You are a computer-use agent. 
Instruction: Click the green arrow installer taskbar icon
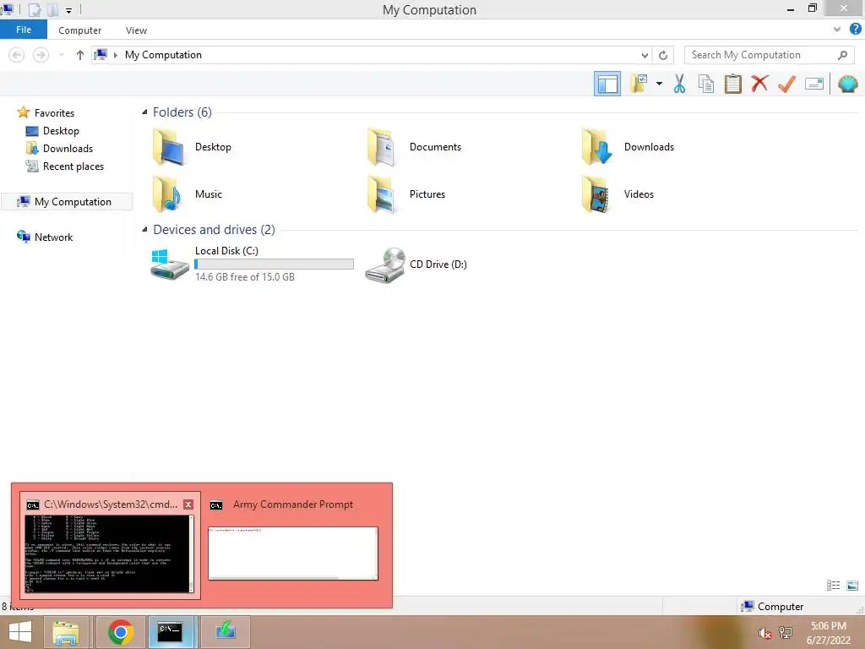[225, 632]
